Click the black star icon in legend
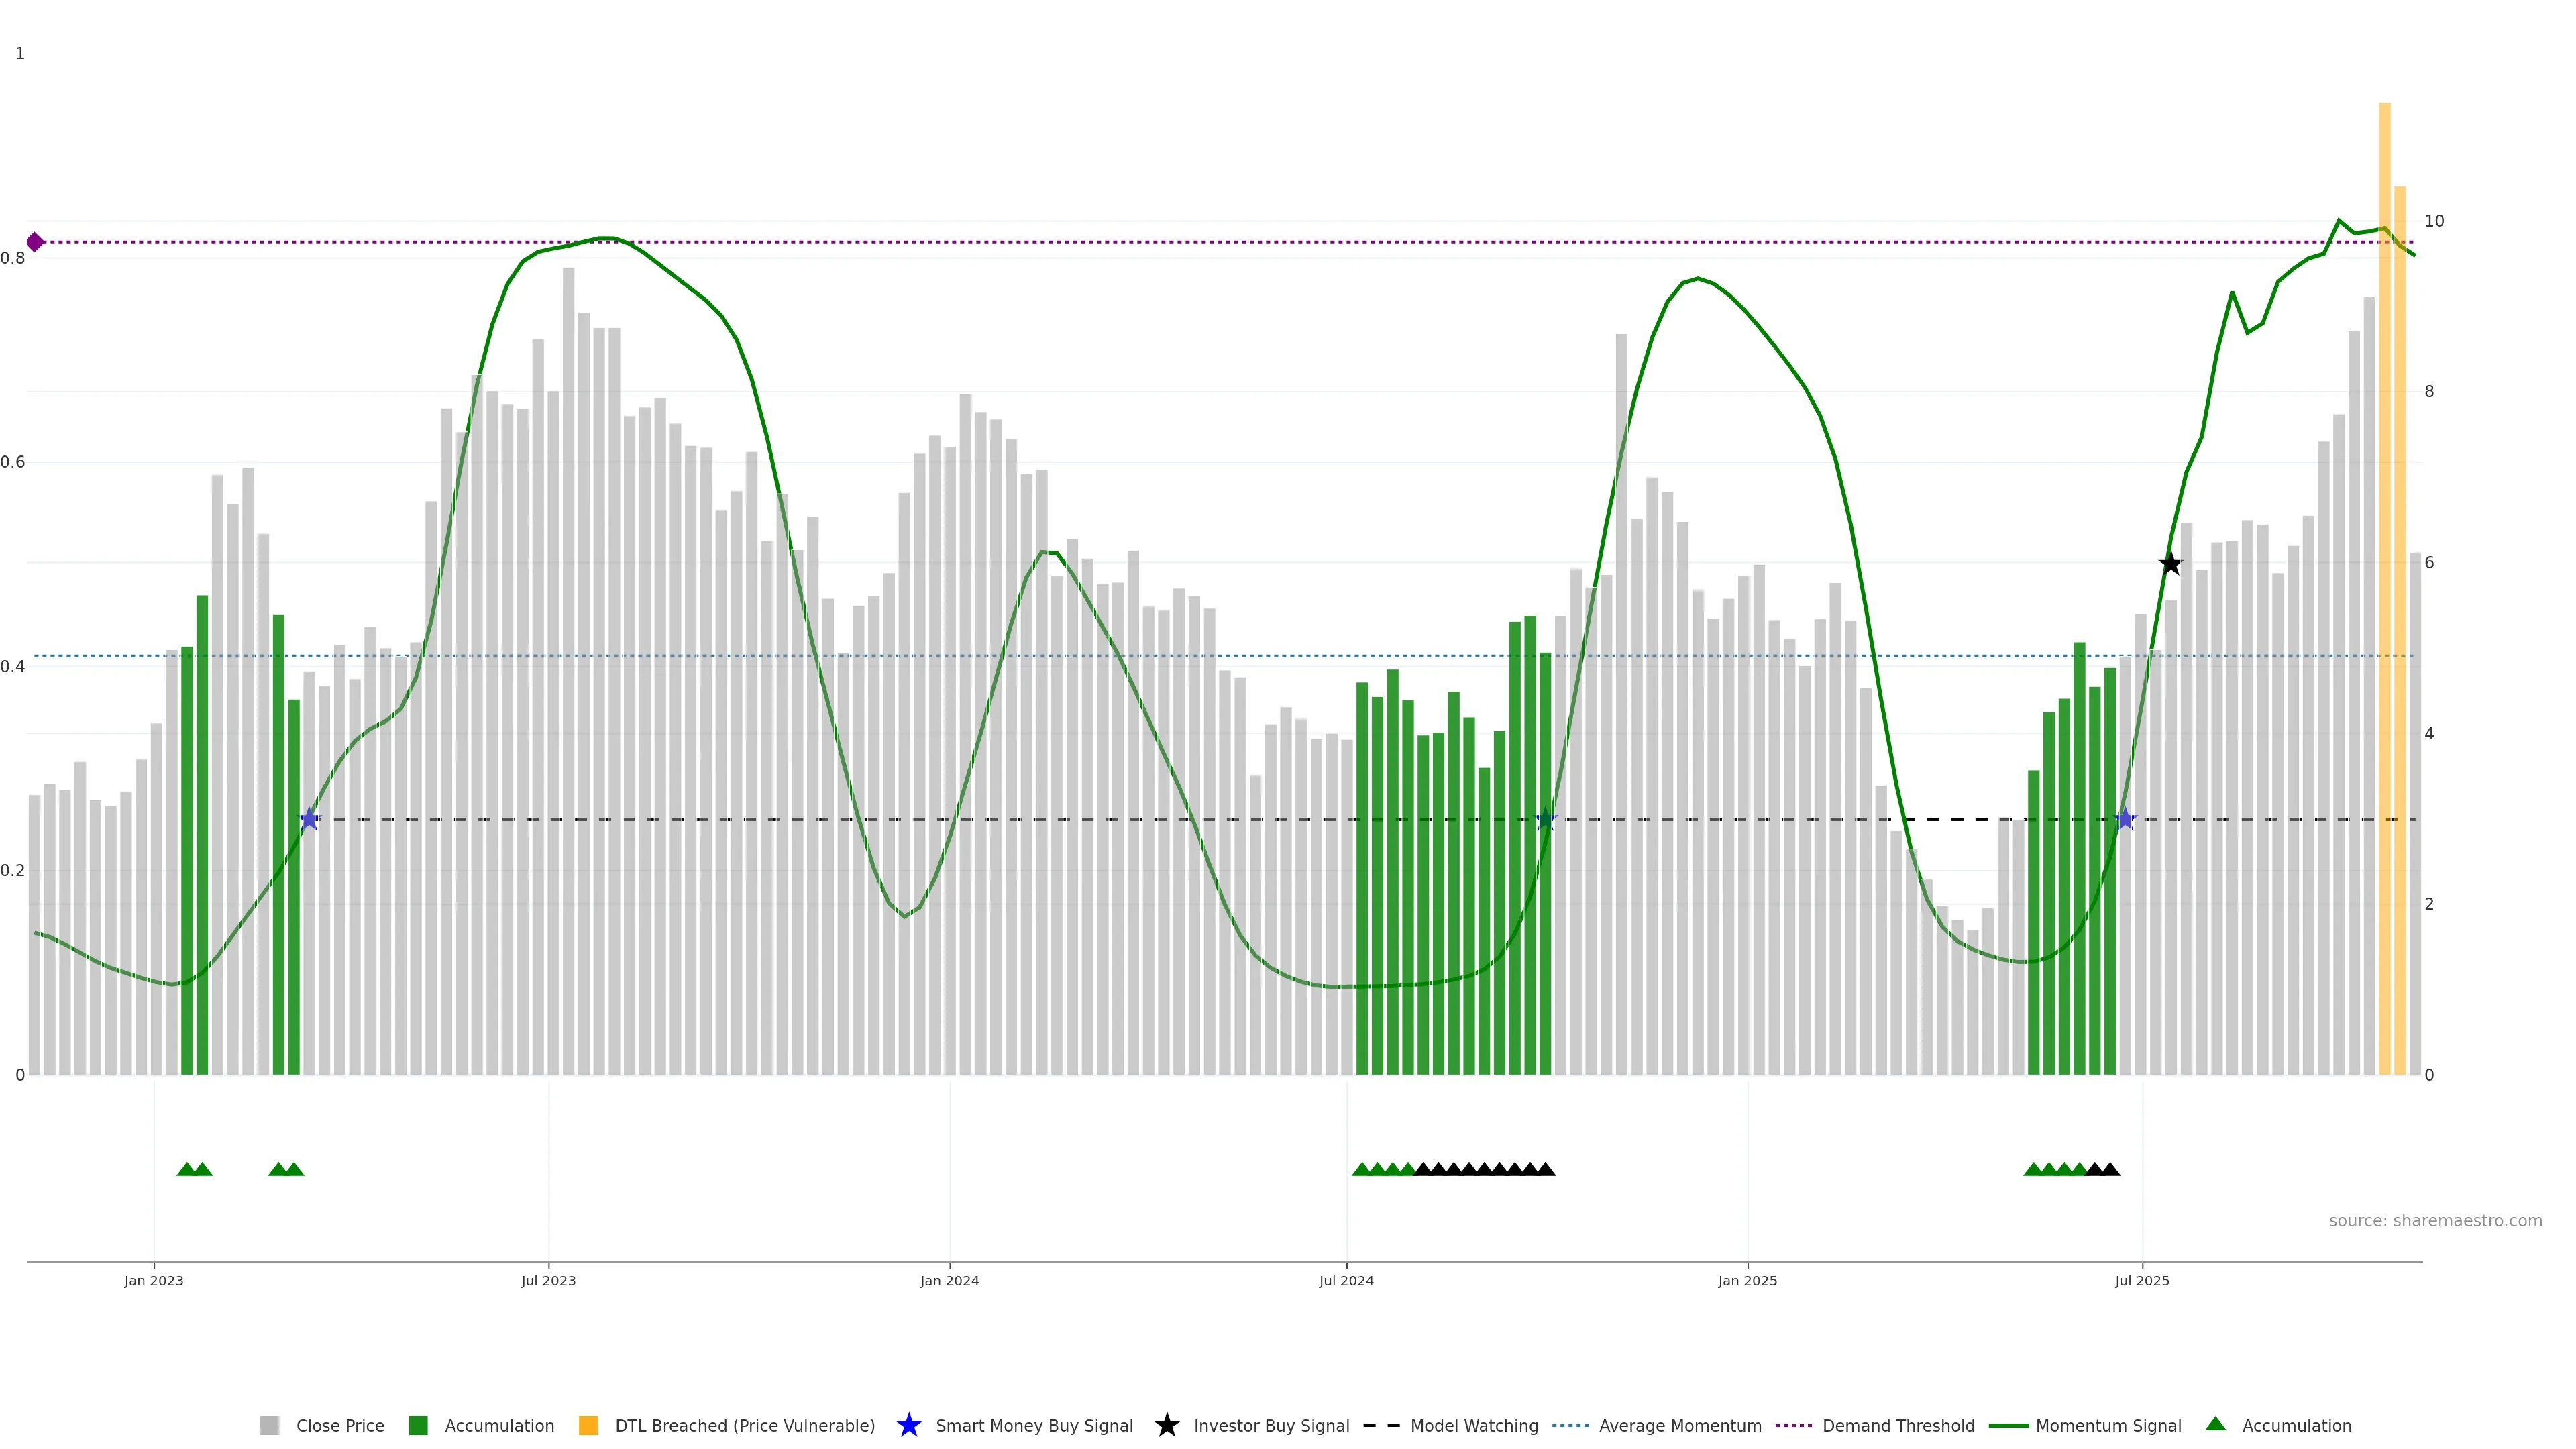 click(1166, 1425)
